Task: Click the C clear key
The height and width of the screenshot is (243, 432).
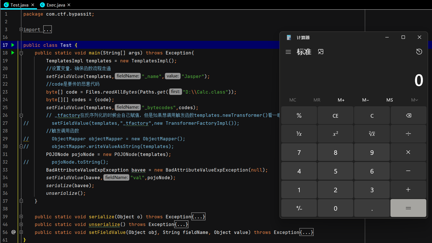Action: [372, 115]
